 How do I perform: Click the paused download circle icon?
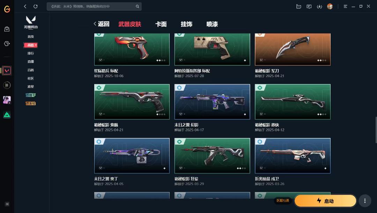7,85
